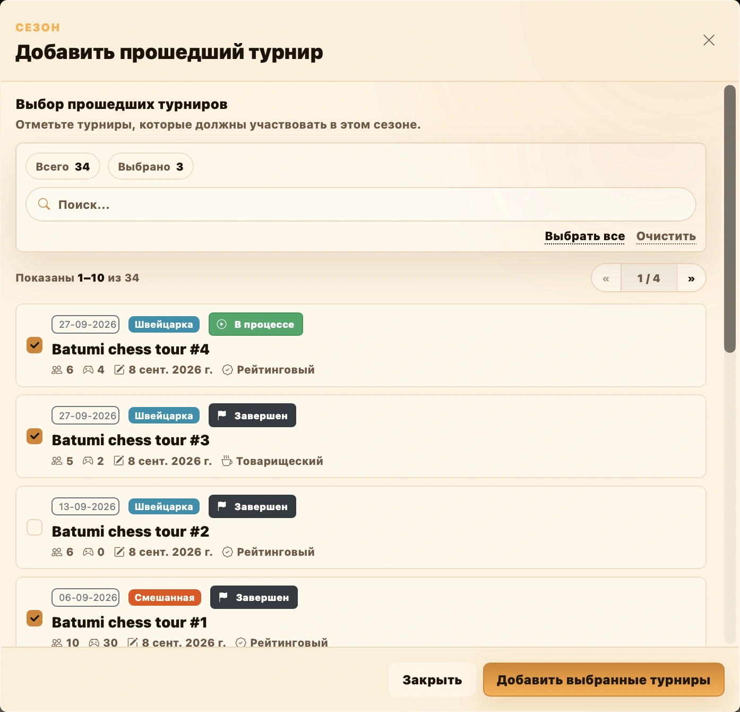Click flag icon on tour #3 'Завершен' badge

pos(222,415)
